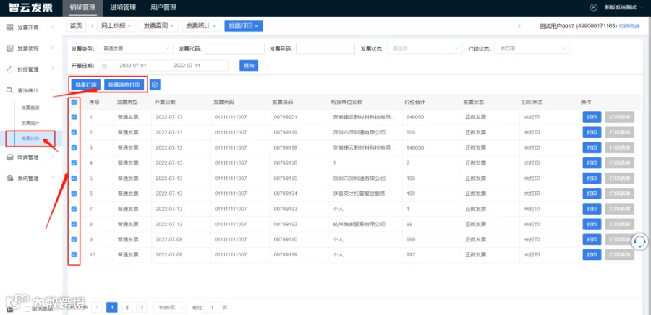Open the headset customer service icon
The width and height of the screenshot is (651, 315).
[x=641, y=243]
